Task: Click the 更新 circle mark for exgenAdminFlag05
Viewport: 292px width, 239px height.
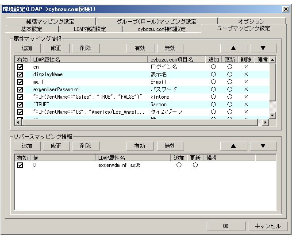Action: pos(195,165)
